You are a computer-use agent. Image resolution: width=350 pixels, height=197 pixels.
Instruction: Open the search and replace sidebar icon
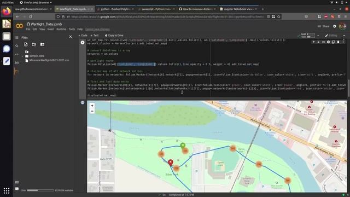pos(17,46)
